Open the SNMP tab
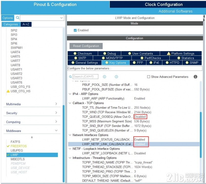The width and height of the screenshot is (206, 184). coord(192,63)
